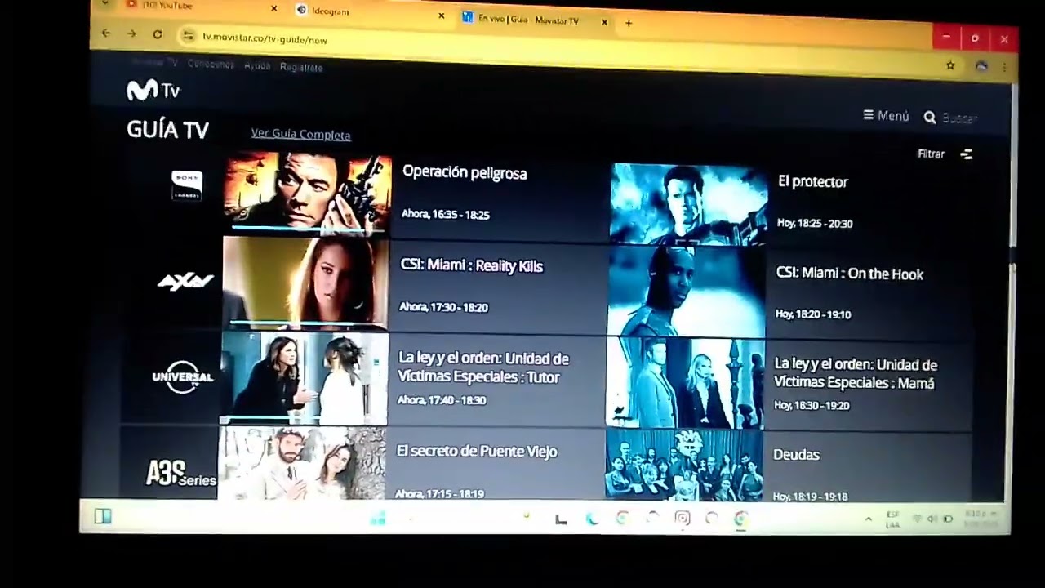Open La ley y el orden Tutor thumbnail
The image size is (1045, 588).
pyautogui.click(x=304, y=378)
